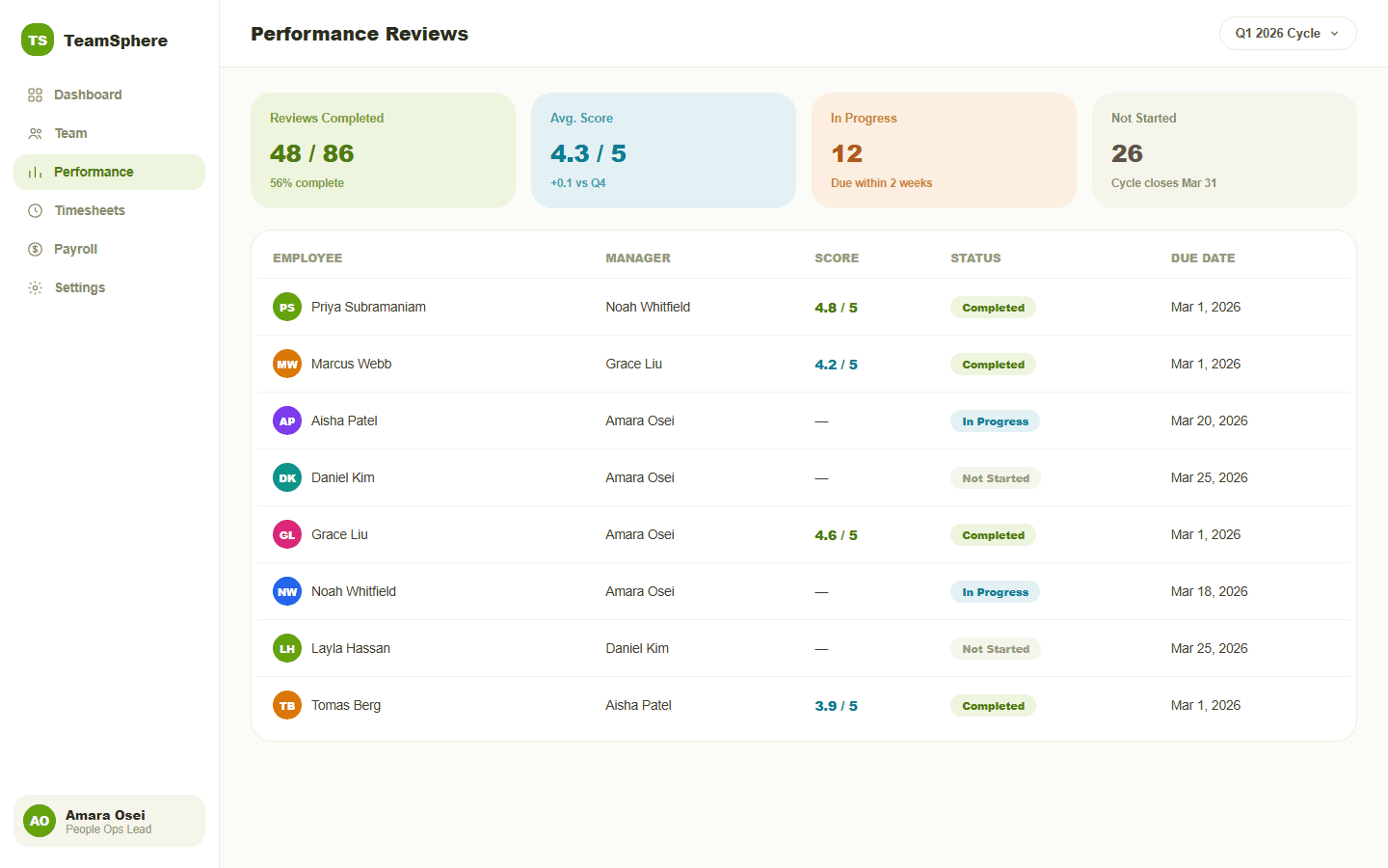
Task: Select Performance in the sidebar
Action: pos(109,172)
